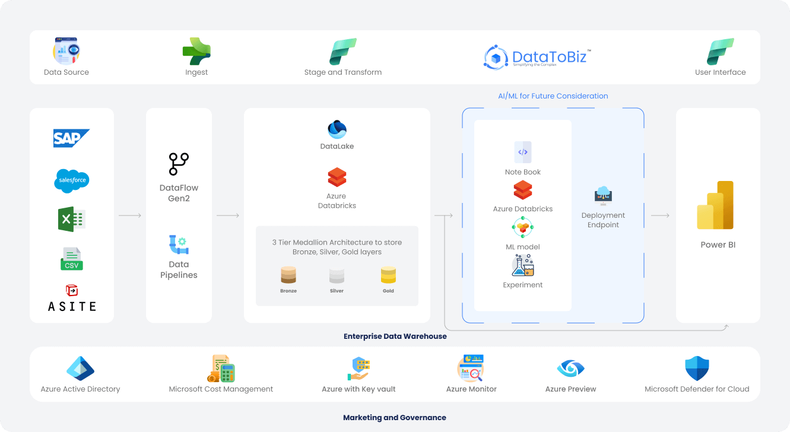Click the Gold layer database icon
Image resolution: width=790 pixels, height=432 pixels.
(388, 275)
